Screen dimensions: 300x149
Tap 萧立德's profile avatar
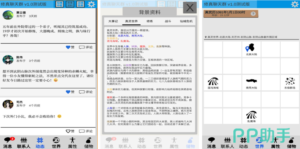[8, 15]
